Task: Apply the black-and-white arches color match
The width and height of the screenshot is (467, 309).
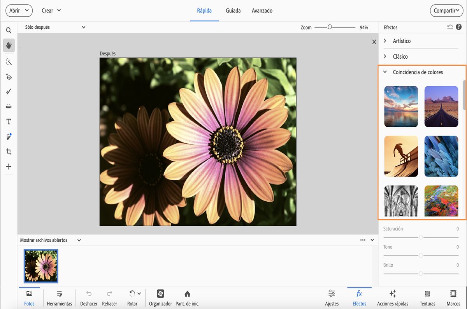Action: (401, 201)
